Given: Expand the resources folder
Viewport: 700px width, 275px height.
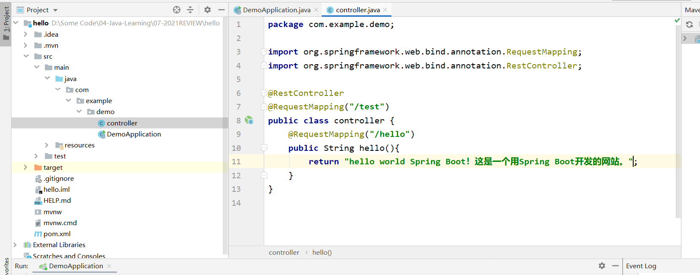Looking at the screenshot, I should tap(47, 145).
